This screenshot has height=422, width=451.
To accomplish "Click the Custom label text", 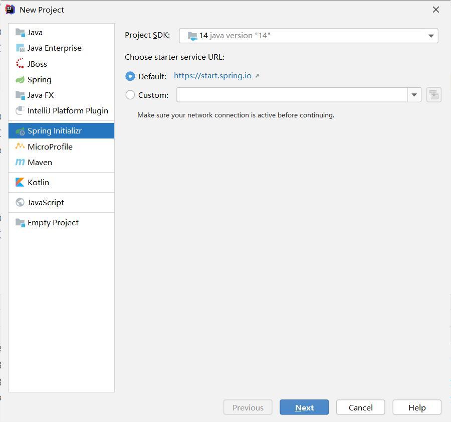I will [x=153, y=95].
